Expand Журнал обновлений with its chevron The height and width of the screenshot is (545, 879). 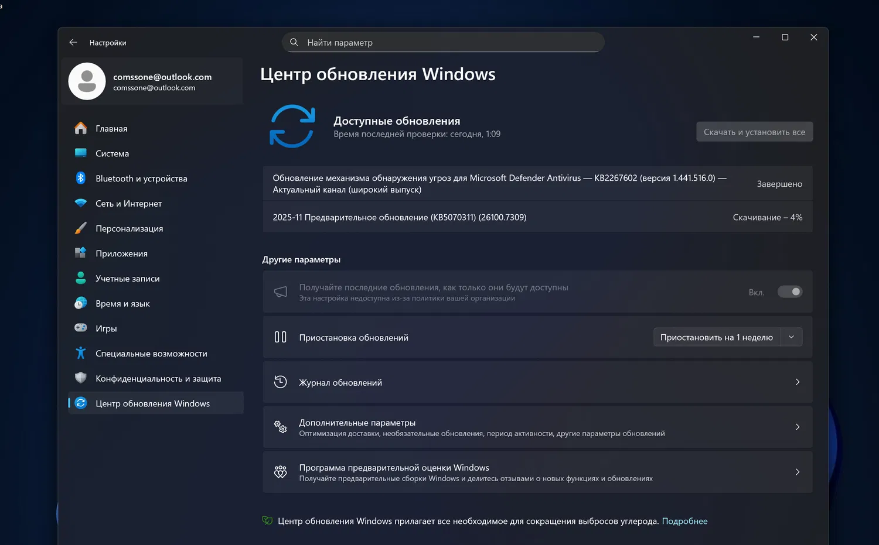tap(798, 382)
